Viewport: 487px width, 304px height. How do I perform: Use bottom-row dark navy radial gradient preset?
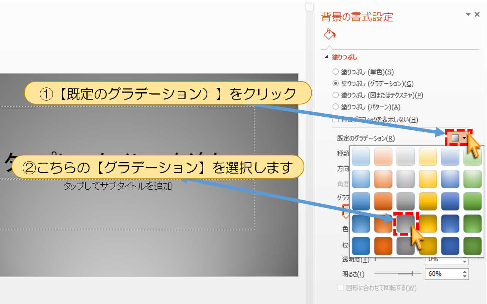[x=450, y=246]
